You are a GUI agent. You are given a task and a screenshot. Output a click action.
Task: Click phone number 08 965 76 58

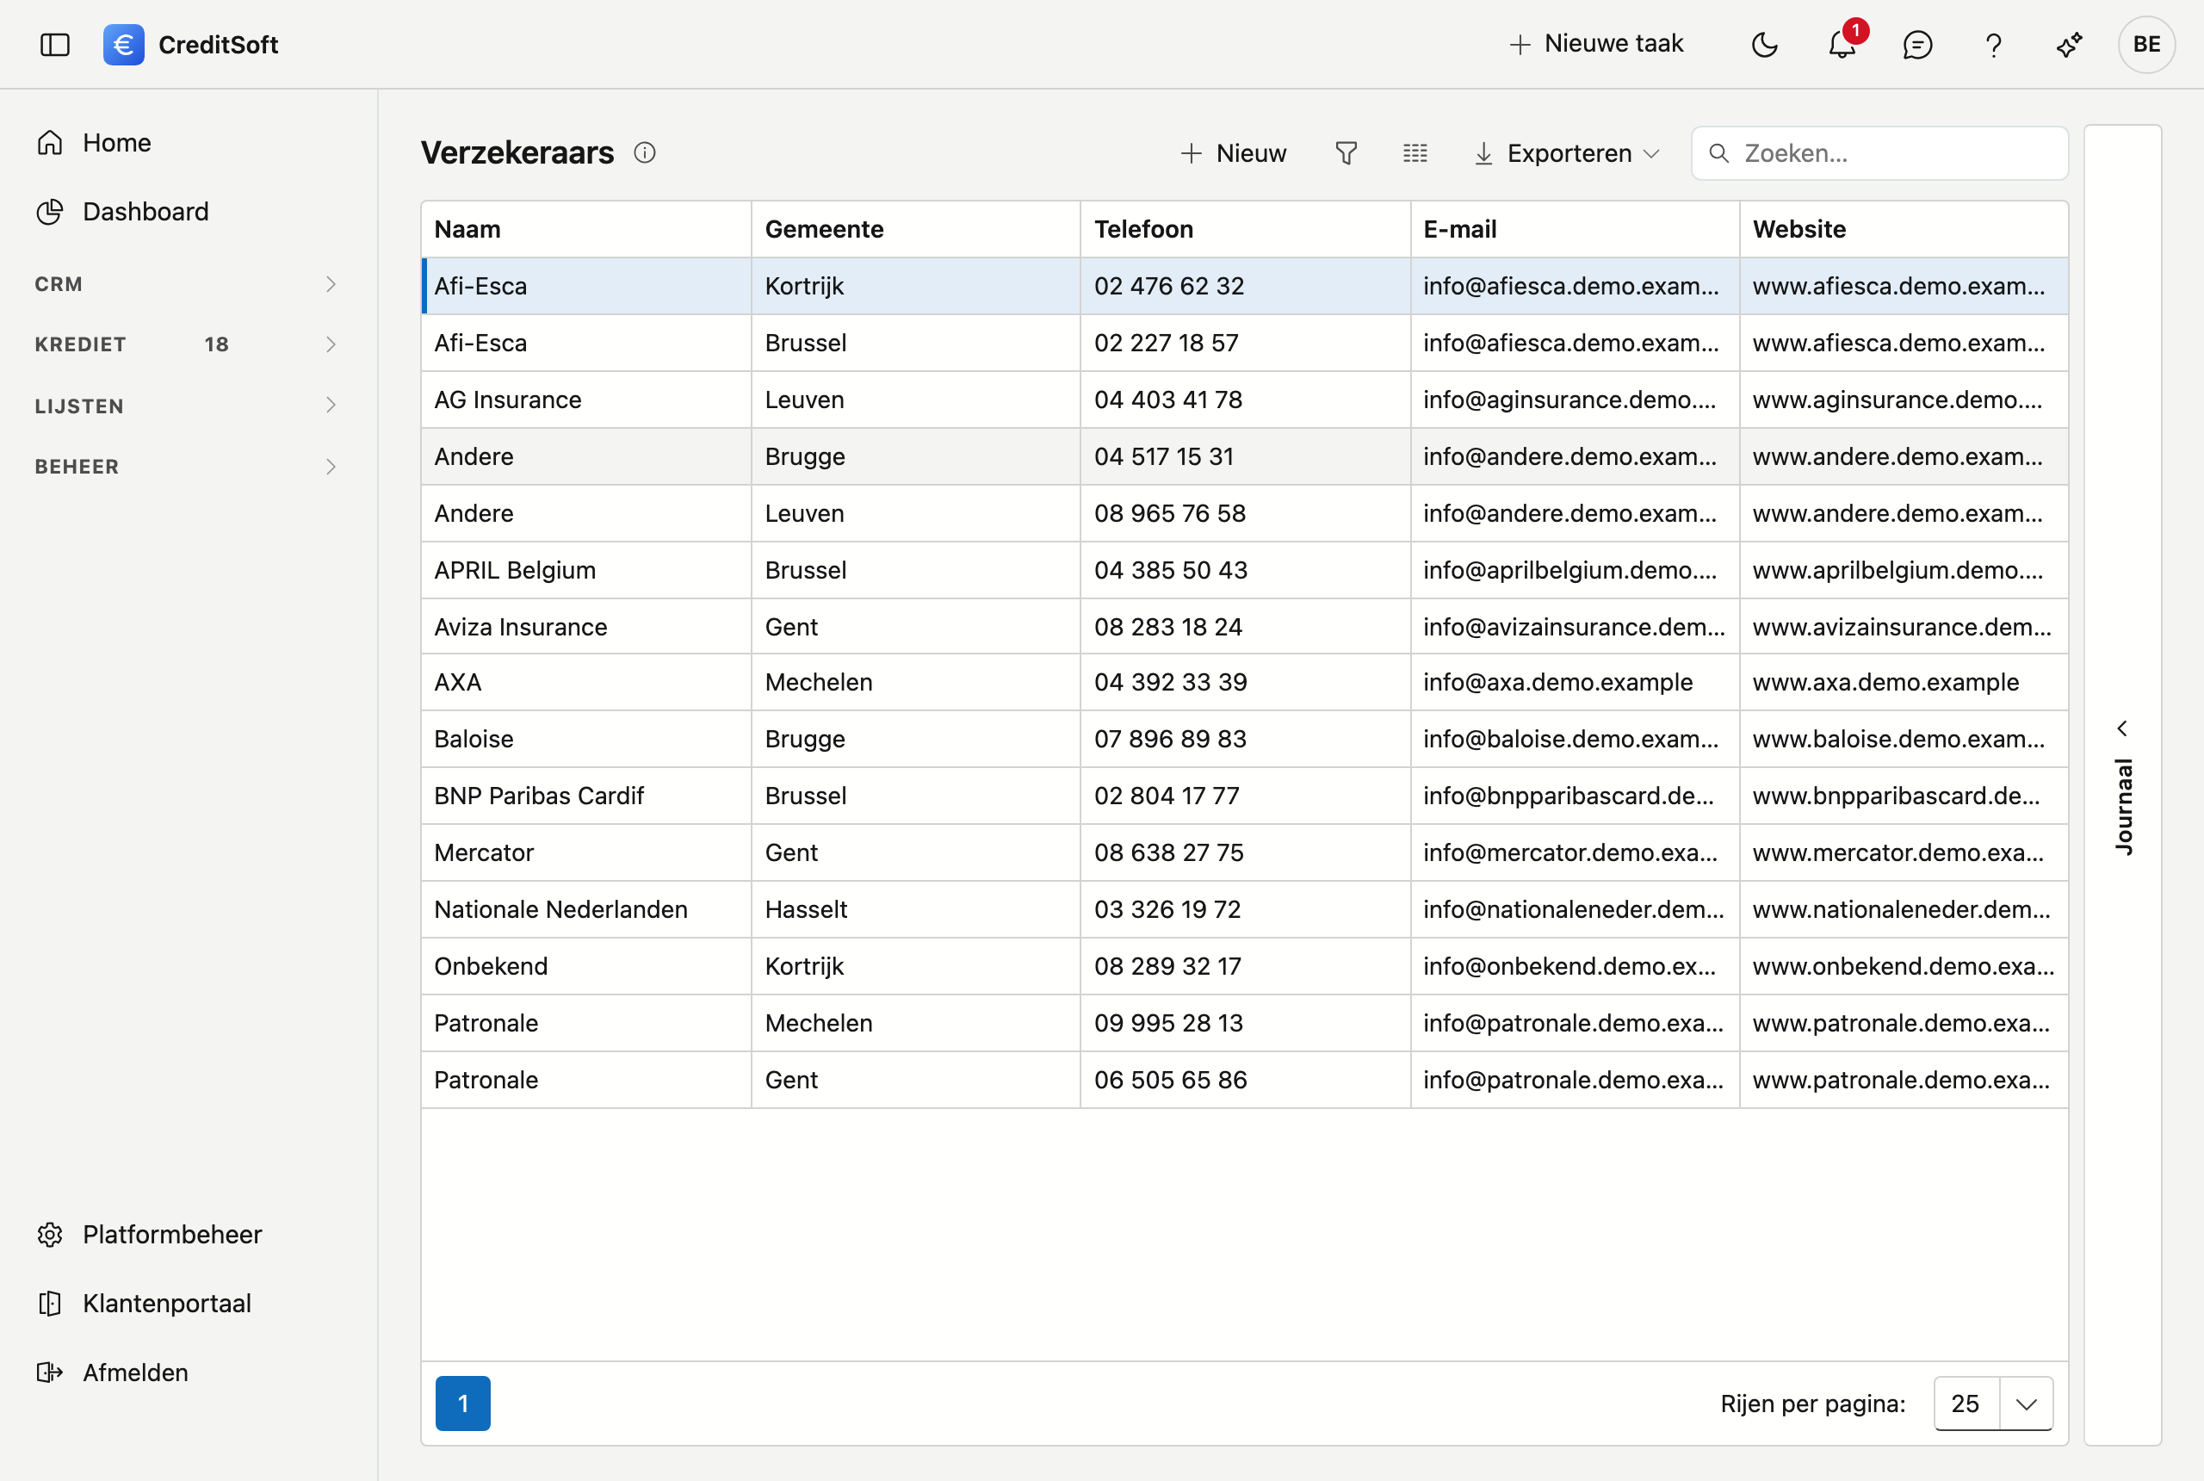click(x=1170, y=513)
